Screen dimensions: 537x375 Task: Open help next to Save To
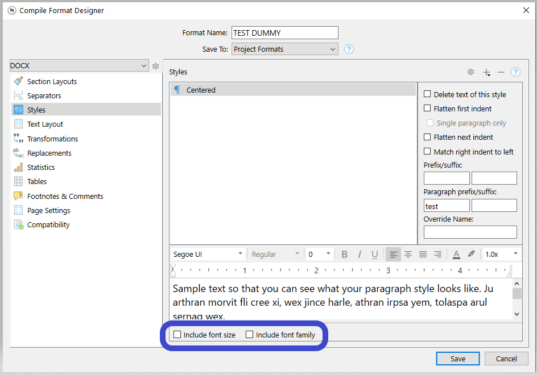click(349, 49)
